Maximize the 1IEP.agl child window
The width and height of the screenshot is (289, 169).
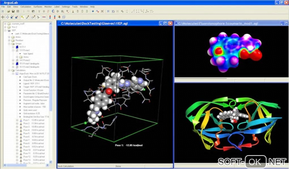[166, 24]
